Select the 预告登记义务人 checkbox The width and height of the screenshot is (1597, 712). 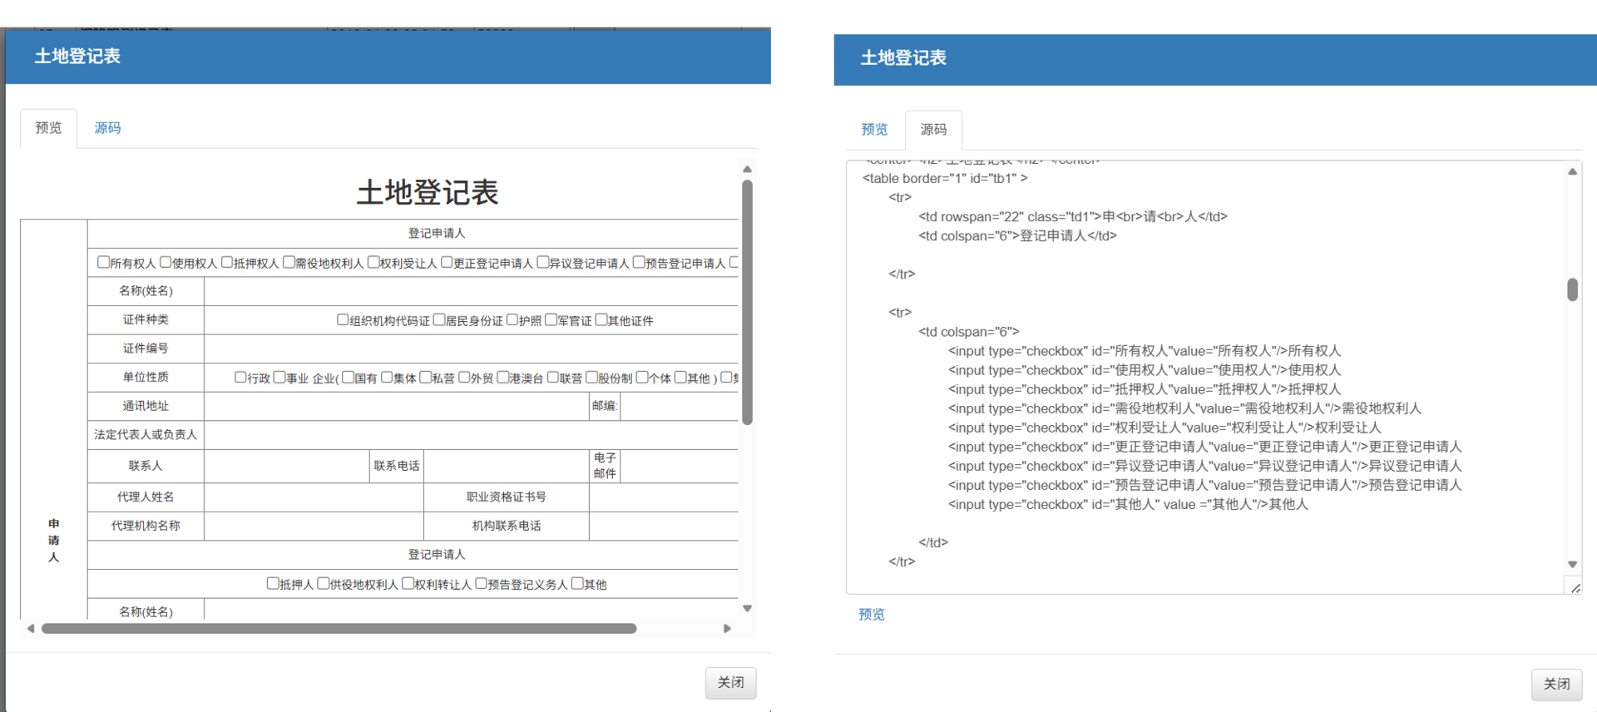click(481, 583)
